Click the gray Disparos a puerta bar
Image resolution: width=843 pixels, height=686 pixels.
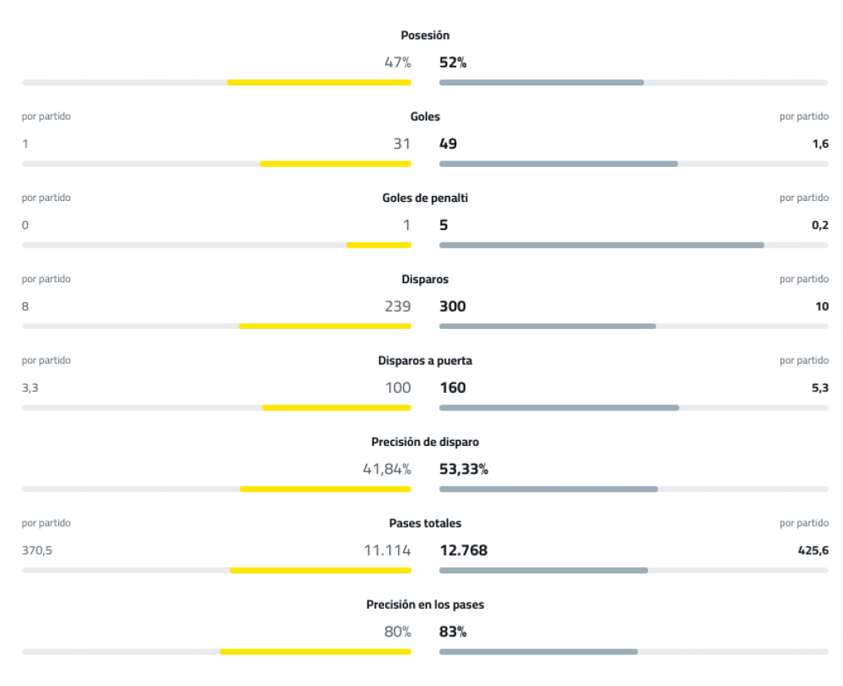[559, 408]
